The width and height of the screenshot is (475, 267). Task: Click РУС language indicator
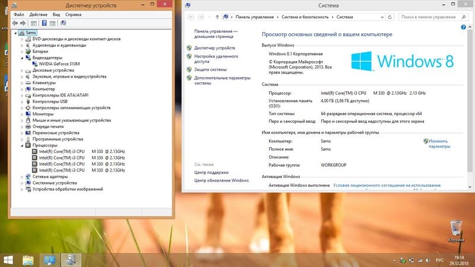click(x=439, y=260)
